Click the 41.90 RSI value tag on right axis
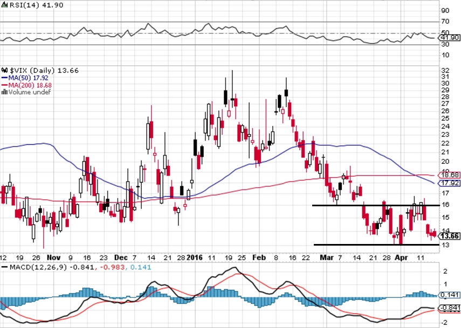The width and height of the screenshot is (461, 328). (449, 38)
